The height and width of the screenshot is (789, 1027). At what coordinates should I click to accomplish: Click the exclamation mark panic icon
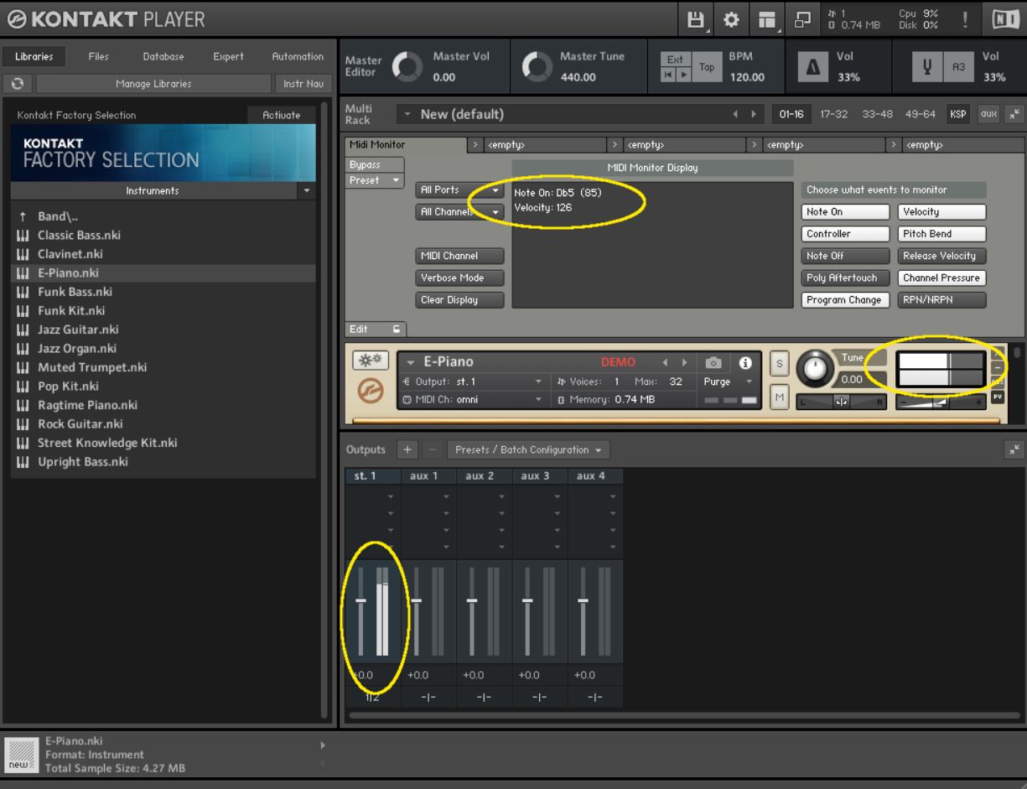(966, 18)
